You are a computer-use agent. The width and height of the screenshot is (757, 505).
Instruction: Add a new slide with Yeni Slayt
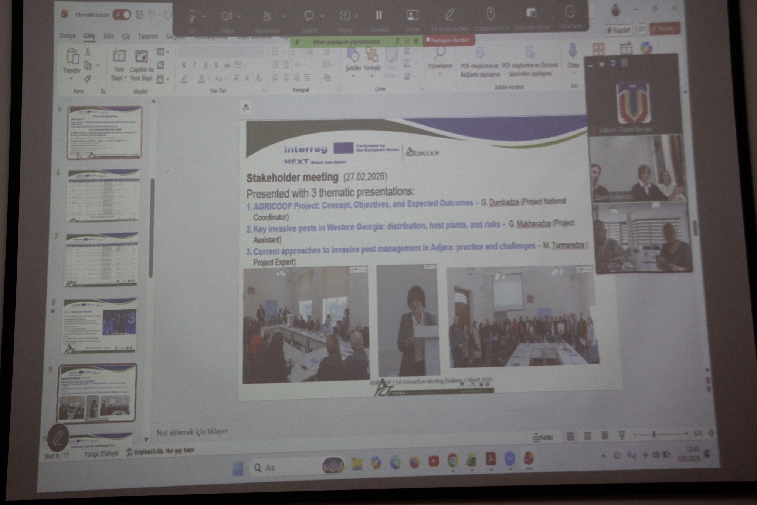(119, 56)
